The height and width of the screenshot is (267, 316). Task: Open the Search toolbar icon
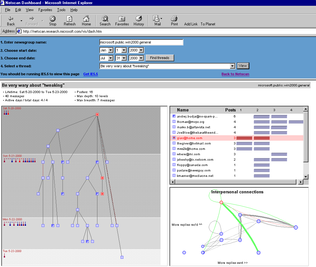point(105,19)
